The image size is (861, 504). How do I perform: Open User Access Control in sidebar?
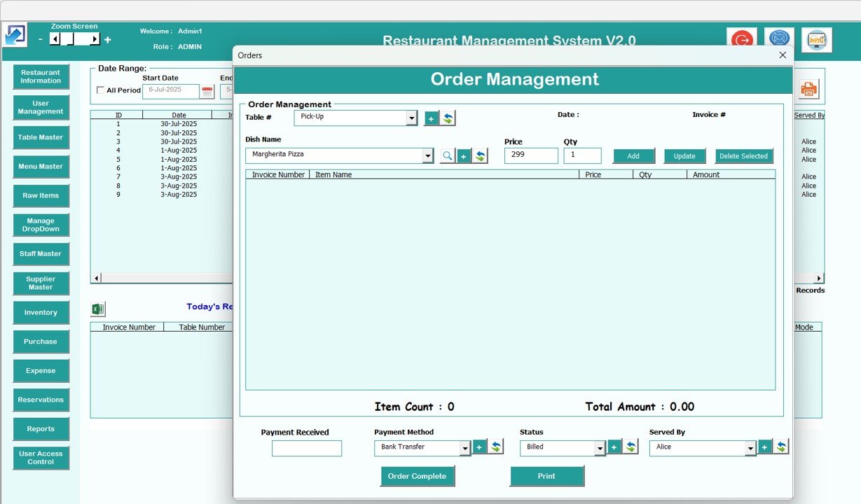41,458
